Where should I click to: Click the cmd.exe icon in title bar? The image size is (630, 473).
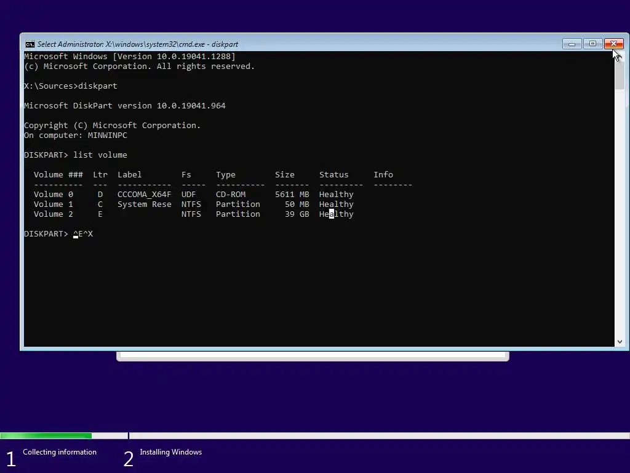[x=30, y=44]
